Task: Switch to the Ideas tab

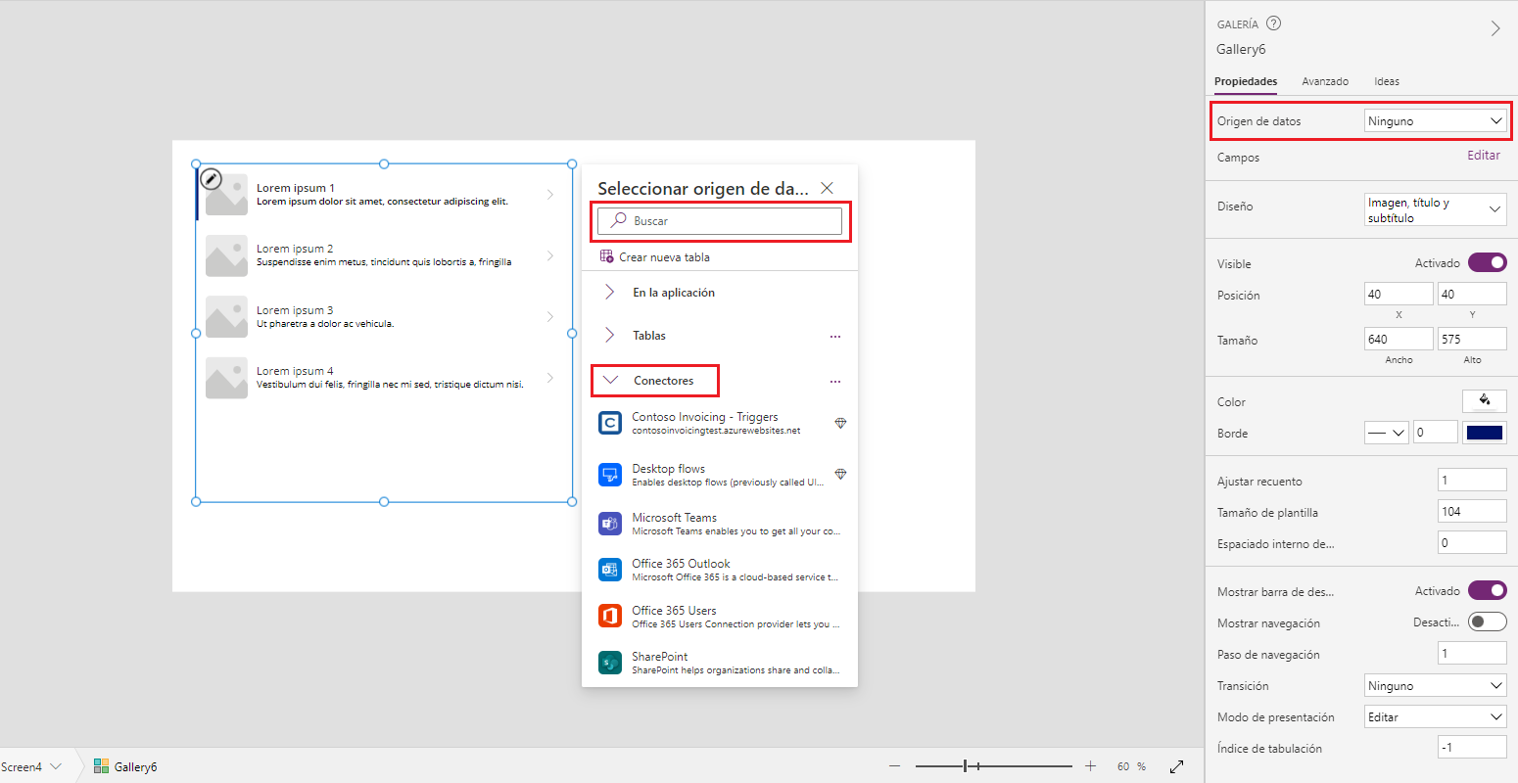Action: coord(1387,82)
